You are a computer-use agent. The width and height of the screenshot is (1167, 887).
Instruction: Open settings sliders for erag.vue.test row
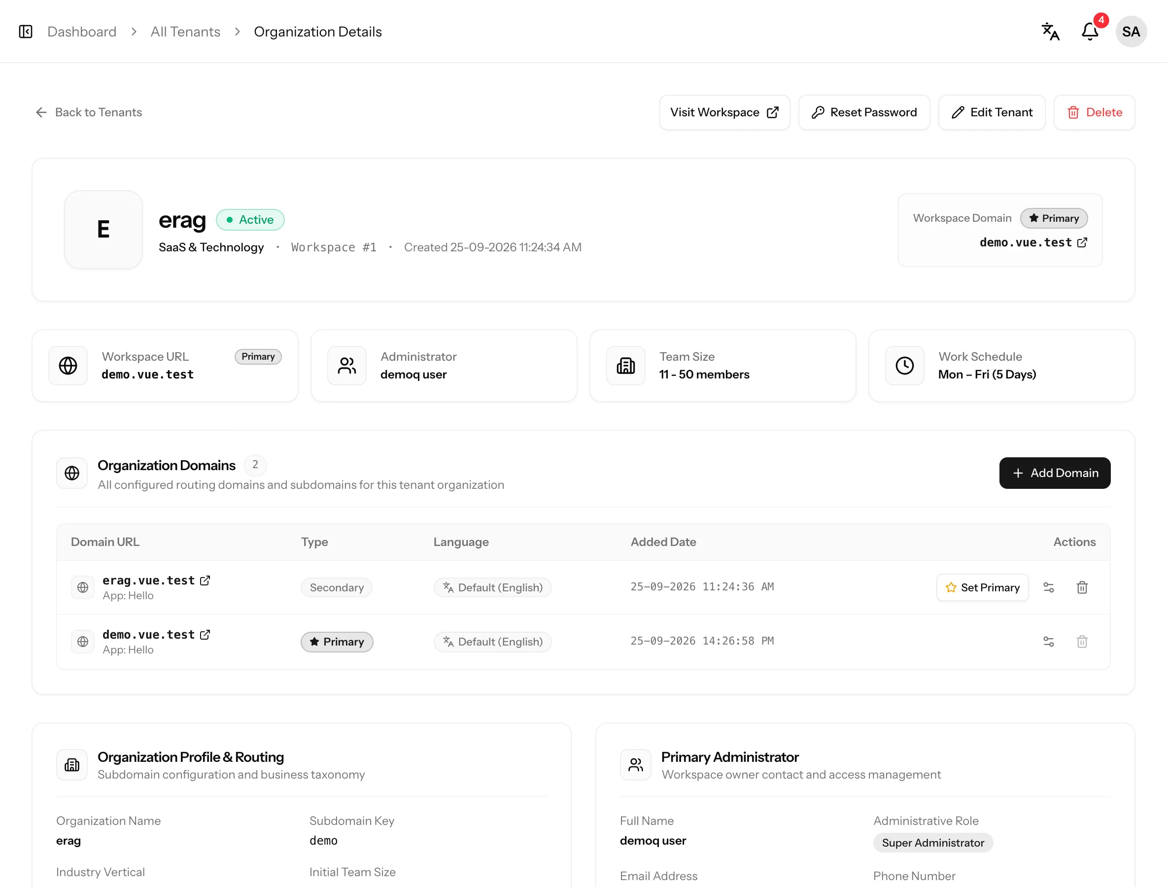(1048, 587)
